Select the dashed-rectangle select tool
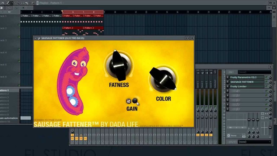 (30, 3)
